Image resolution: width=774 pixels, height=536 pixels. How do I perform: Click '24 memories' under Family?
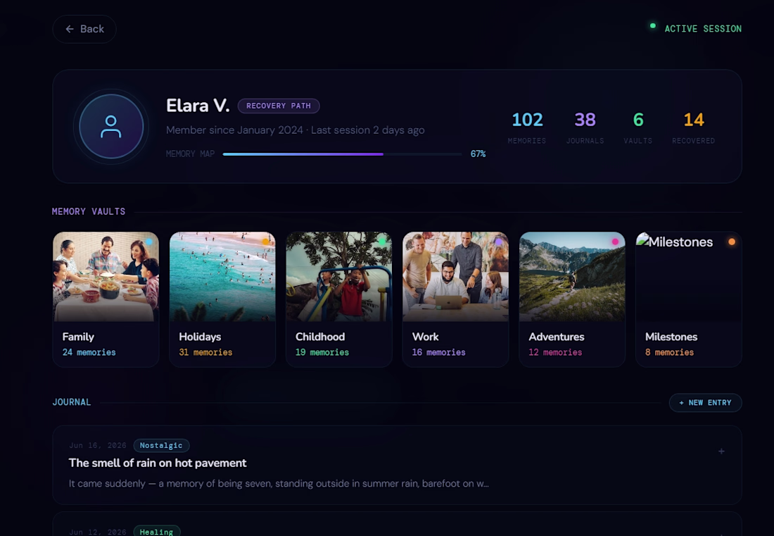pyautogui.click(x=89, y=352)
